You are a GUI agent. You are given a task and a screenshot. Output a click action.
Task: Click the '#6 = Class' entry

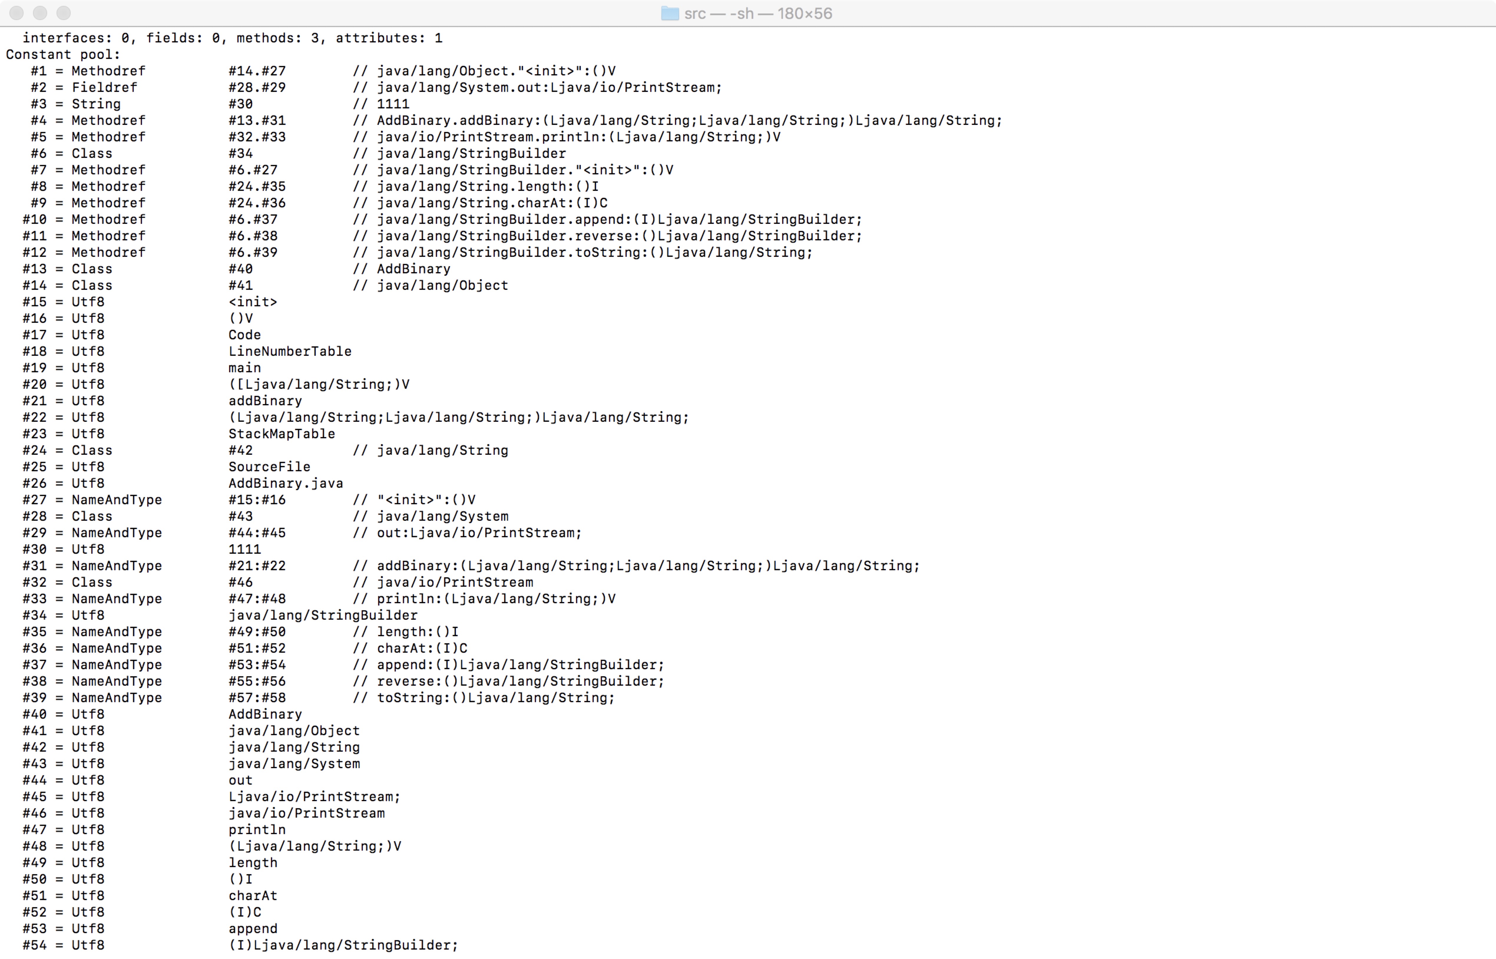point(72,154)
